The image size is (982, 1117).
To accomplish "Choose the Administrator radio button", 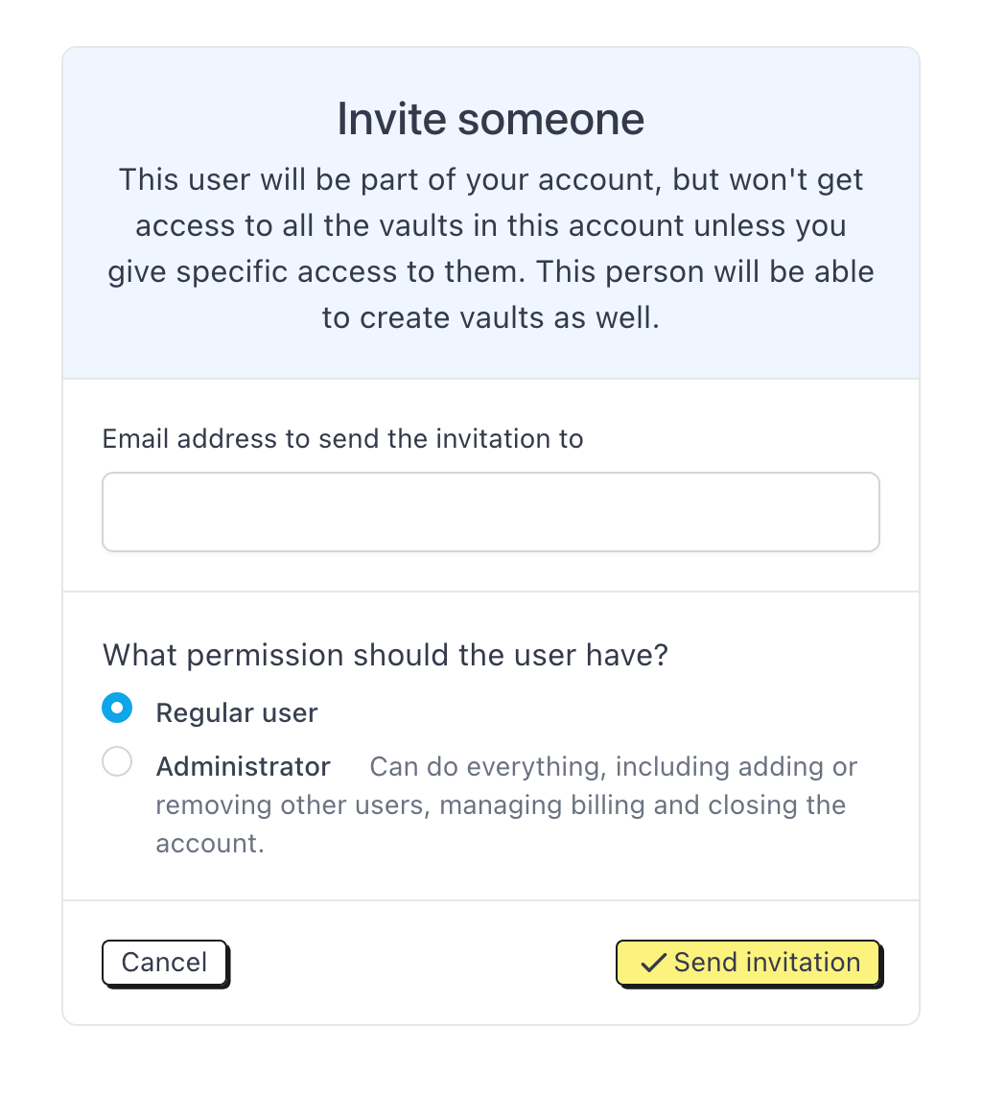I will tap(117, 762).
